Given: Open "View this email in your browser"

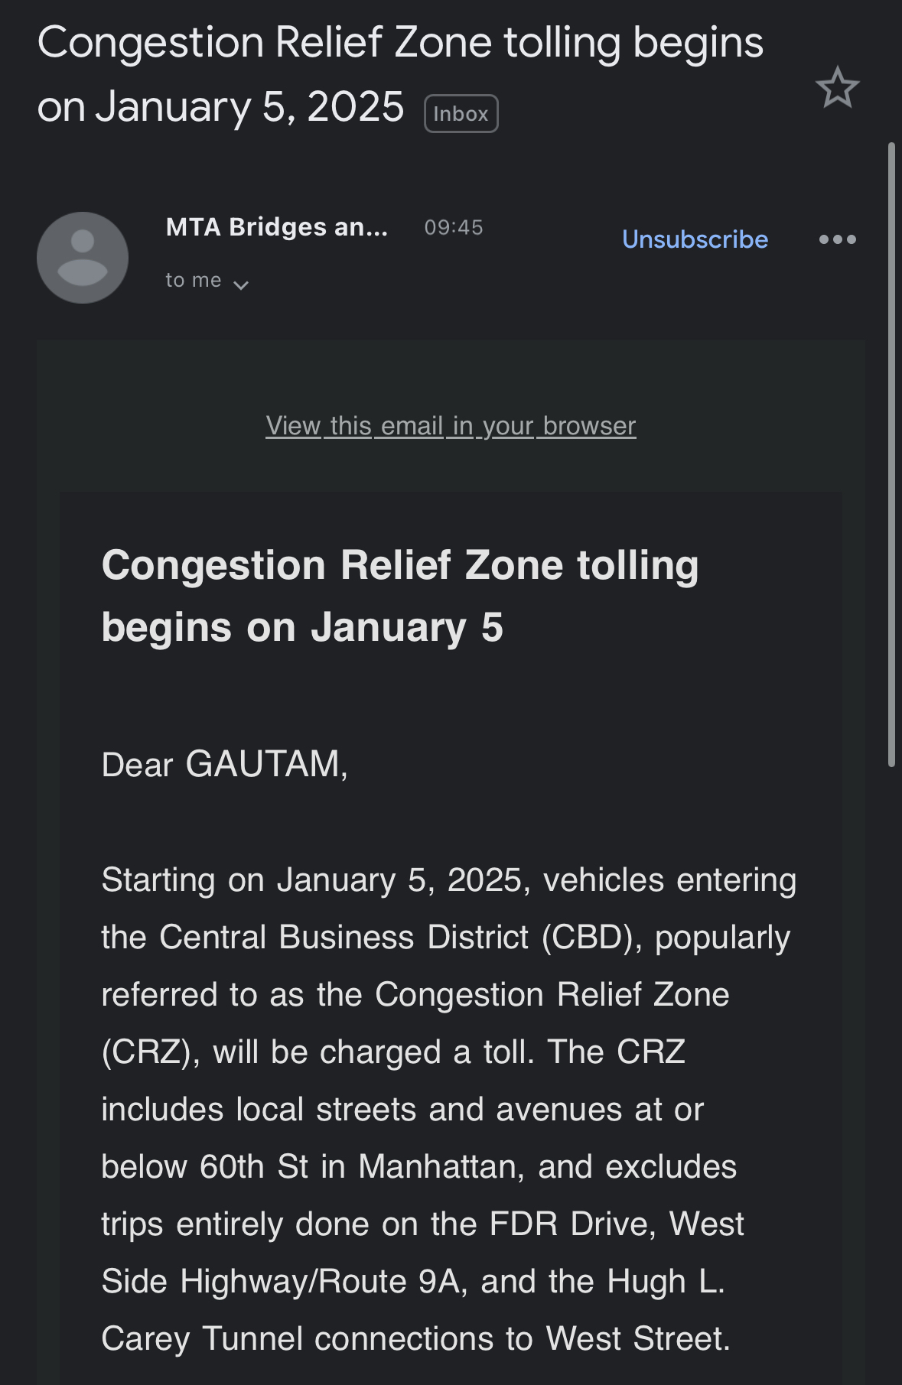Looking at the screenshot, I should point(451,426).
